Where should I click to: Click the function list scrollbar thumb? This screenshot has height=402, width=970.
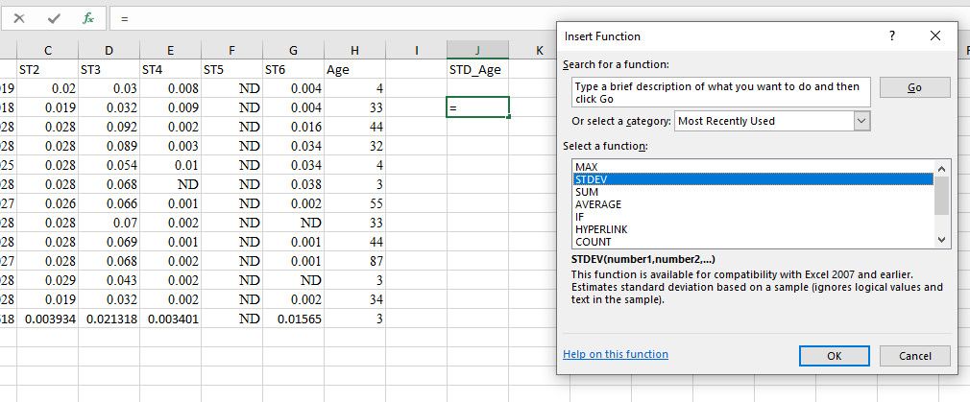[x=941, y=196]
